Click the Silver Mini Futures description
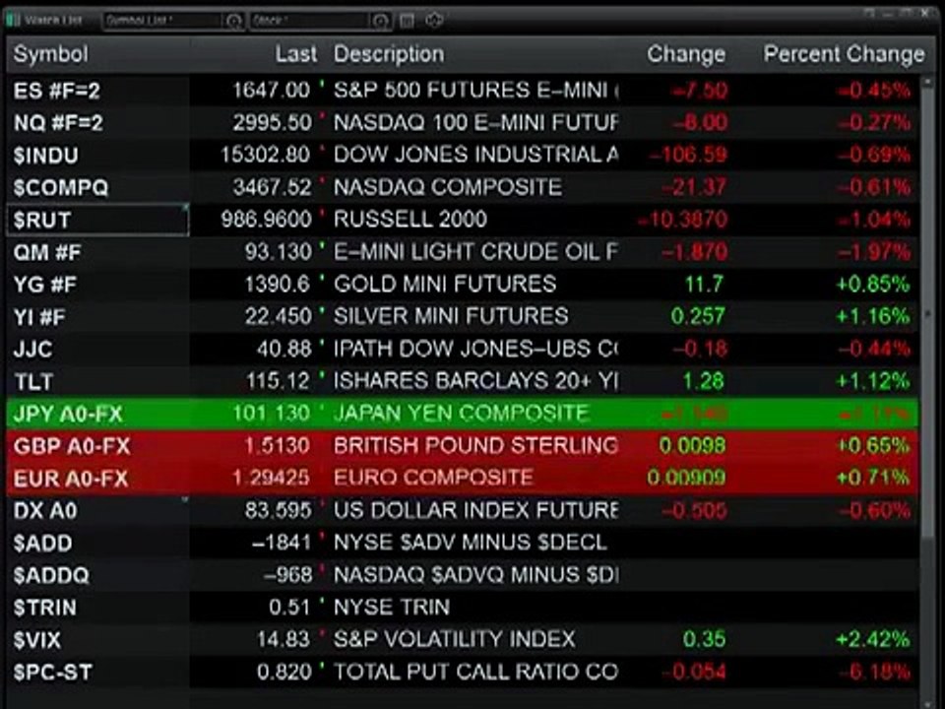Screen dimensions: 945x709 click(451, 316)
